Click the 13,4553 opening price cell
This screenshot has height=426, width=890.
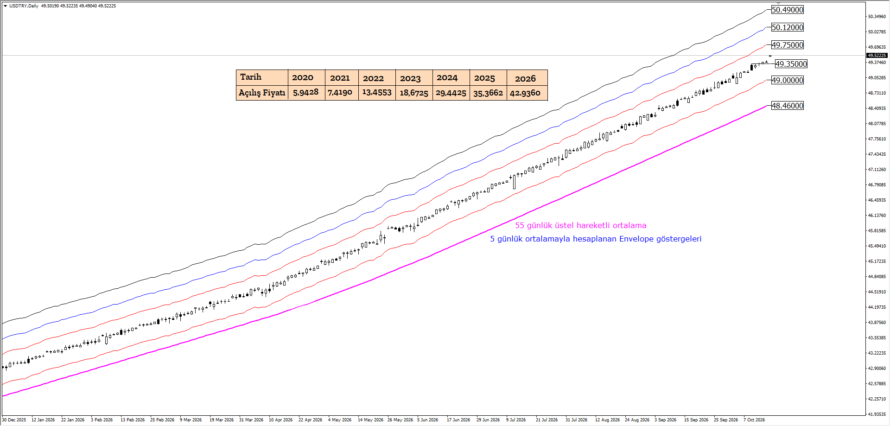pyautogui.click(x=377, y=93)
